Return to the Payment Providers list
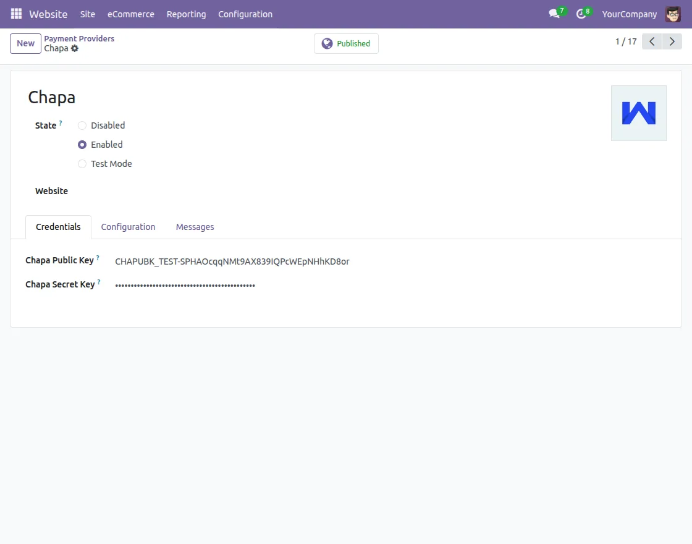The height and width of the screenshot is (544, 692). coord(79,38)
